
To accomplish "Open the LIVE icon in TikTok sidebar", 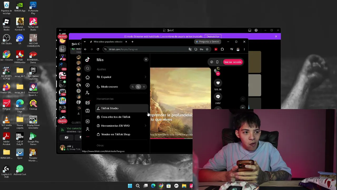I will (x=88, y=111).
